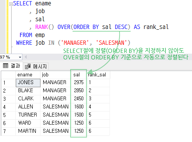Click the BLAKE cell in results grid
Image resolution: width=192 pixels, height=142 pixels.
pyautogui.click(x=28, y=91)
